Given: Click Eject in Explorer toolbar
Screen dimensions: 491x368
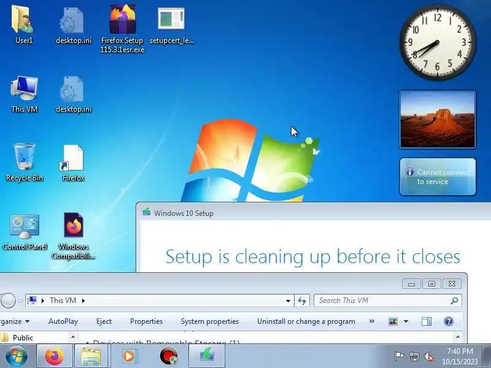Looking at the screenshot, I should tap(104, 321).
